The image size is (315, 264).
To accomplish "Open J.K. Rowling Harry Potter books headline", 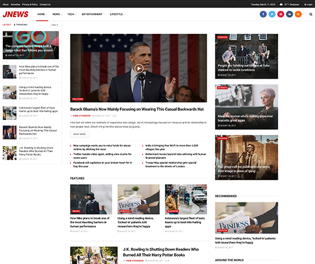I will (161, 252).
